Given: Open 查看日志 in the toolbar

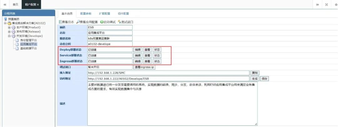Looking at the screenshot, I should [66, 22].
